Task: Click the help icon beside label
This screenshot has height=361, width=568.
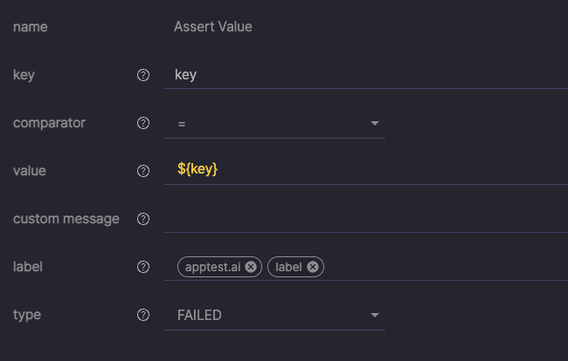Action: pos(143,267)
